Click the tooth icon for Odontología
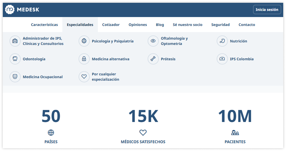Image resolution: width=286 pixels, height=151 pixels. [x=15, y=59]
